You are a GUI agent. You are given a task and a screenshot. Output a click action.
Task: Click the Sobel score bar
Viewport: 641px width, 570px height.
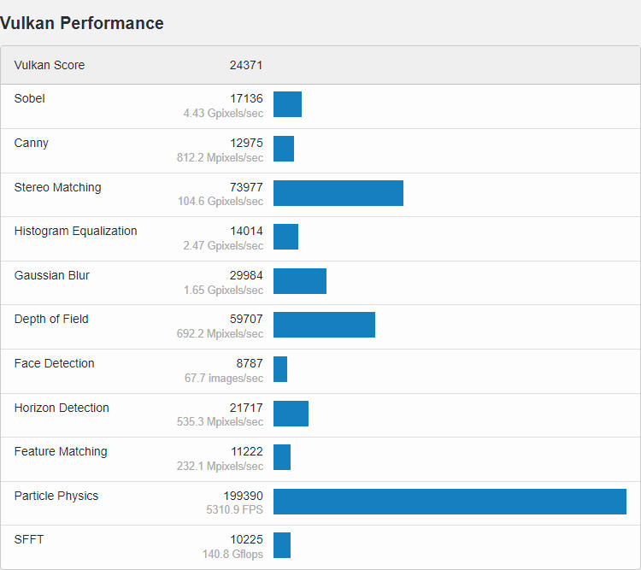[287, 104]
